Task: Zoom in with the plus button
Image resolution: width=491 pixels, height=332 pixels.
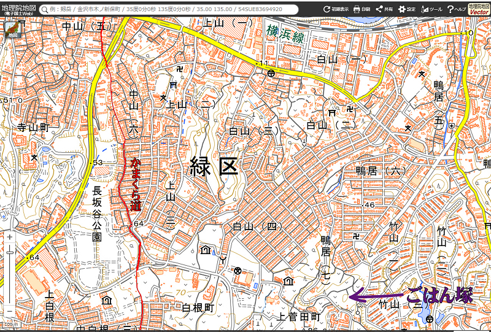Action: (9, 237)
